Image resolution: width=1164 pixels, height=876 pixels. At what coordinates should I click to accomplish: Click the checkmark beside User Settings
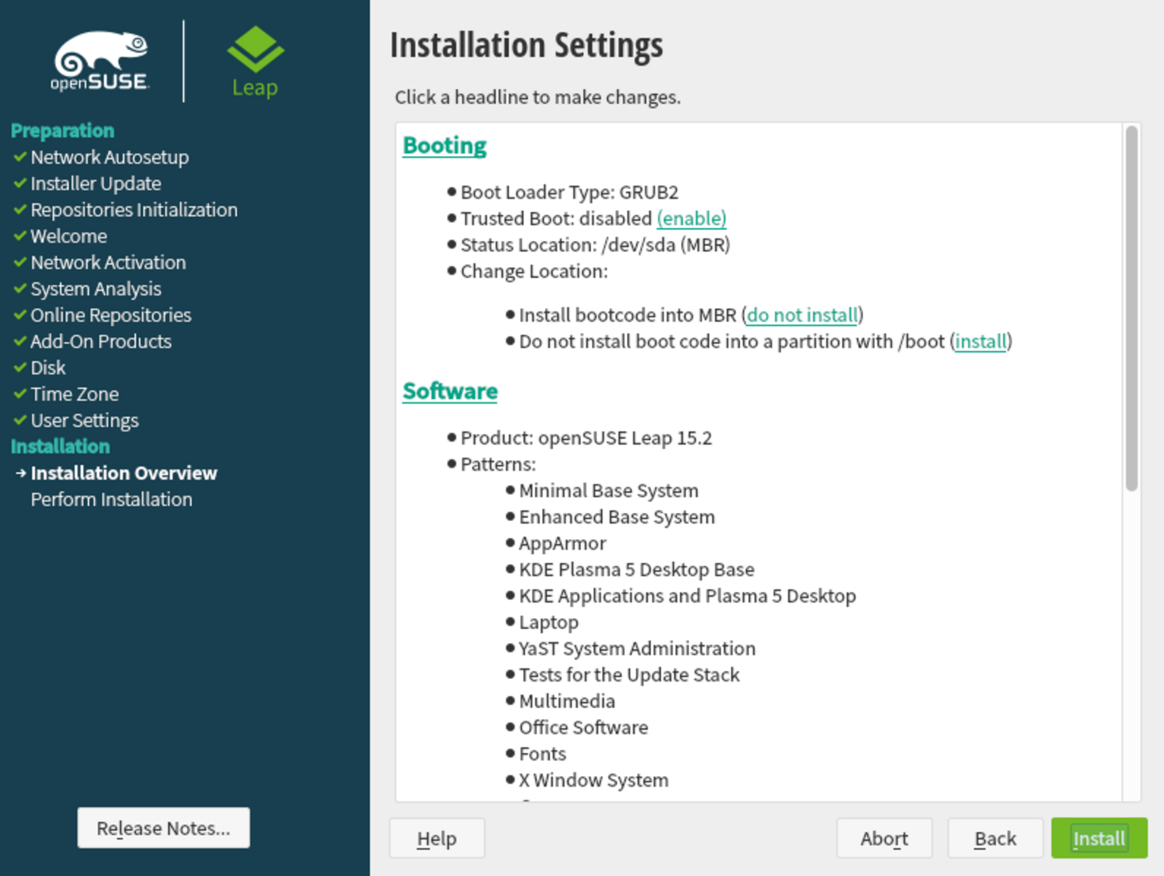[x=19, y=421]
